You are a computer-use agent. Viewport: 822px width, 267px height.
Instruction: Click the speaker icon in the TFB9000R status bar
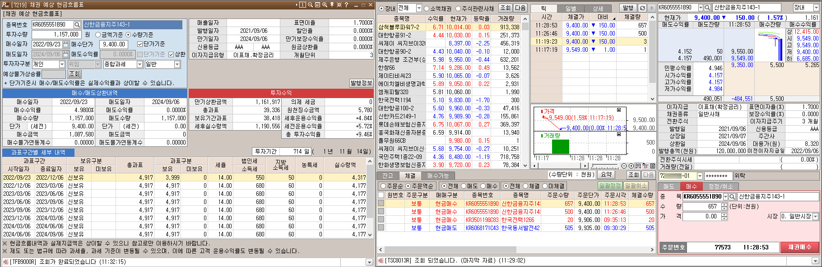(5, 262)
